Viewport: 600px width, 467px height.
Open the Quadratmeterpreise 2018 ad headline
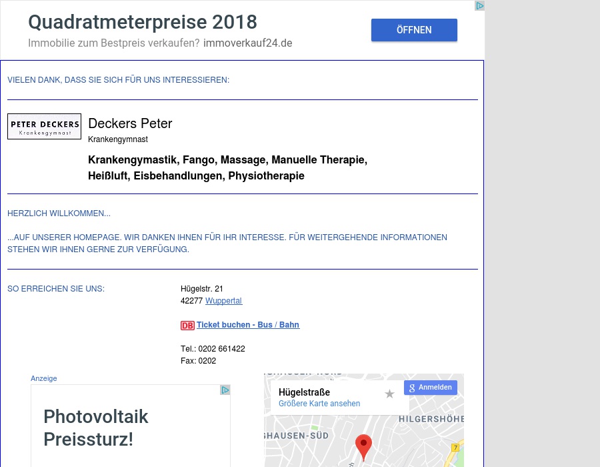pos(142,22)
